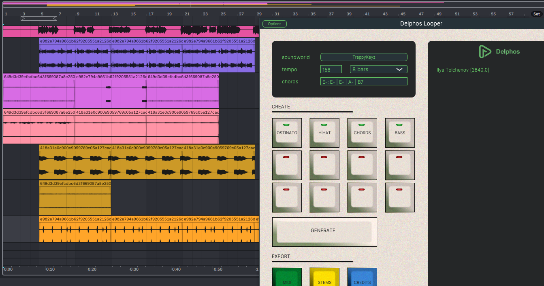The image size is (544, 286).
Task: Enable the BASS pad
Action: click(399, 133)
